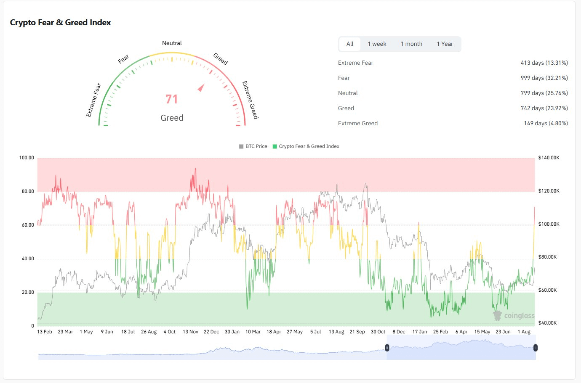Click the $140.00K right axis label

tap(549, 158)
